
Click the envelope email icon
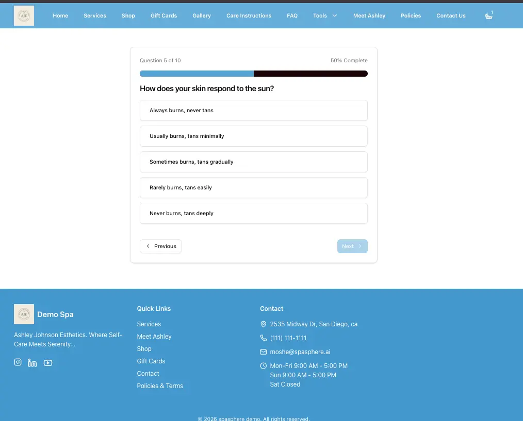coord(264,352)
